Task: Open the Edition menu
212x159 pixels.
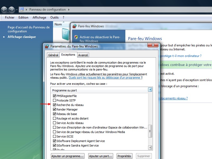Action: pos(23,17)
